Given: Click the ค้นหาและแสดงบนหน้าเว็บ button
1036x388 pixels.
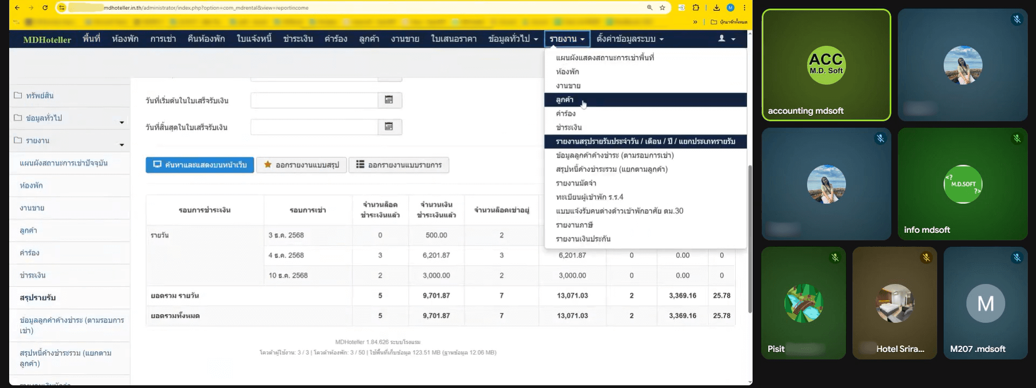Looking at the screenshot, I should [x=200, y=165].
